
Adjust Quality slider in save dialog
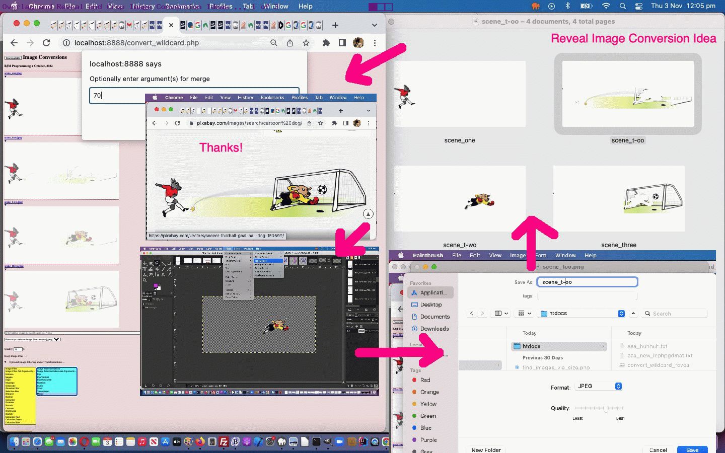click(x=599, y=408)
